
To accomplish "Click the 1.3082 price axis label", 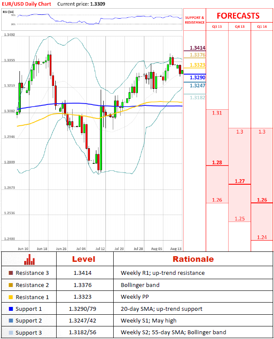I will [x=10, y=111].
